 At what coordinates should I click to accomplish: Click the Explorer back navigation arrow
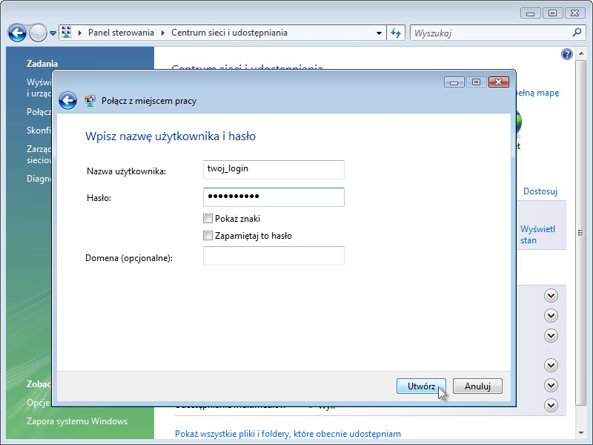pyautogui.click(x=17, y=33)
